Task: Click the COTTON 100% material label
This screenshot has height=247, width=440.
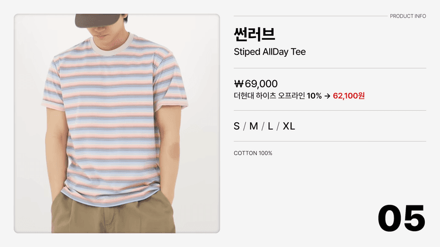Action: tap(253, 153)
